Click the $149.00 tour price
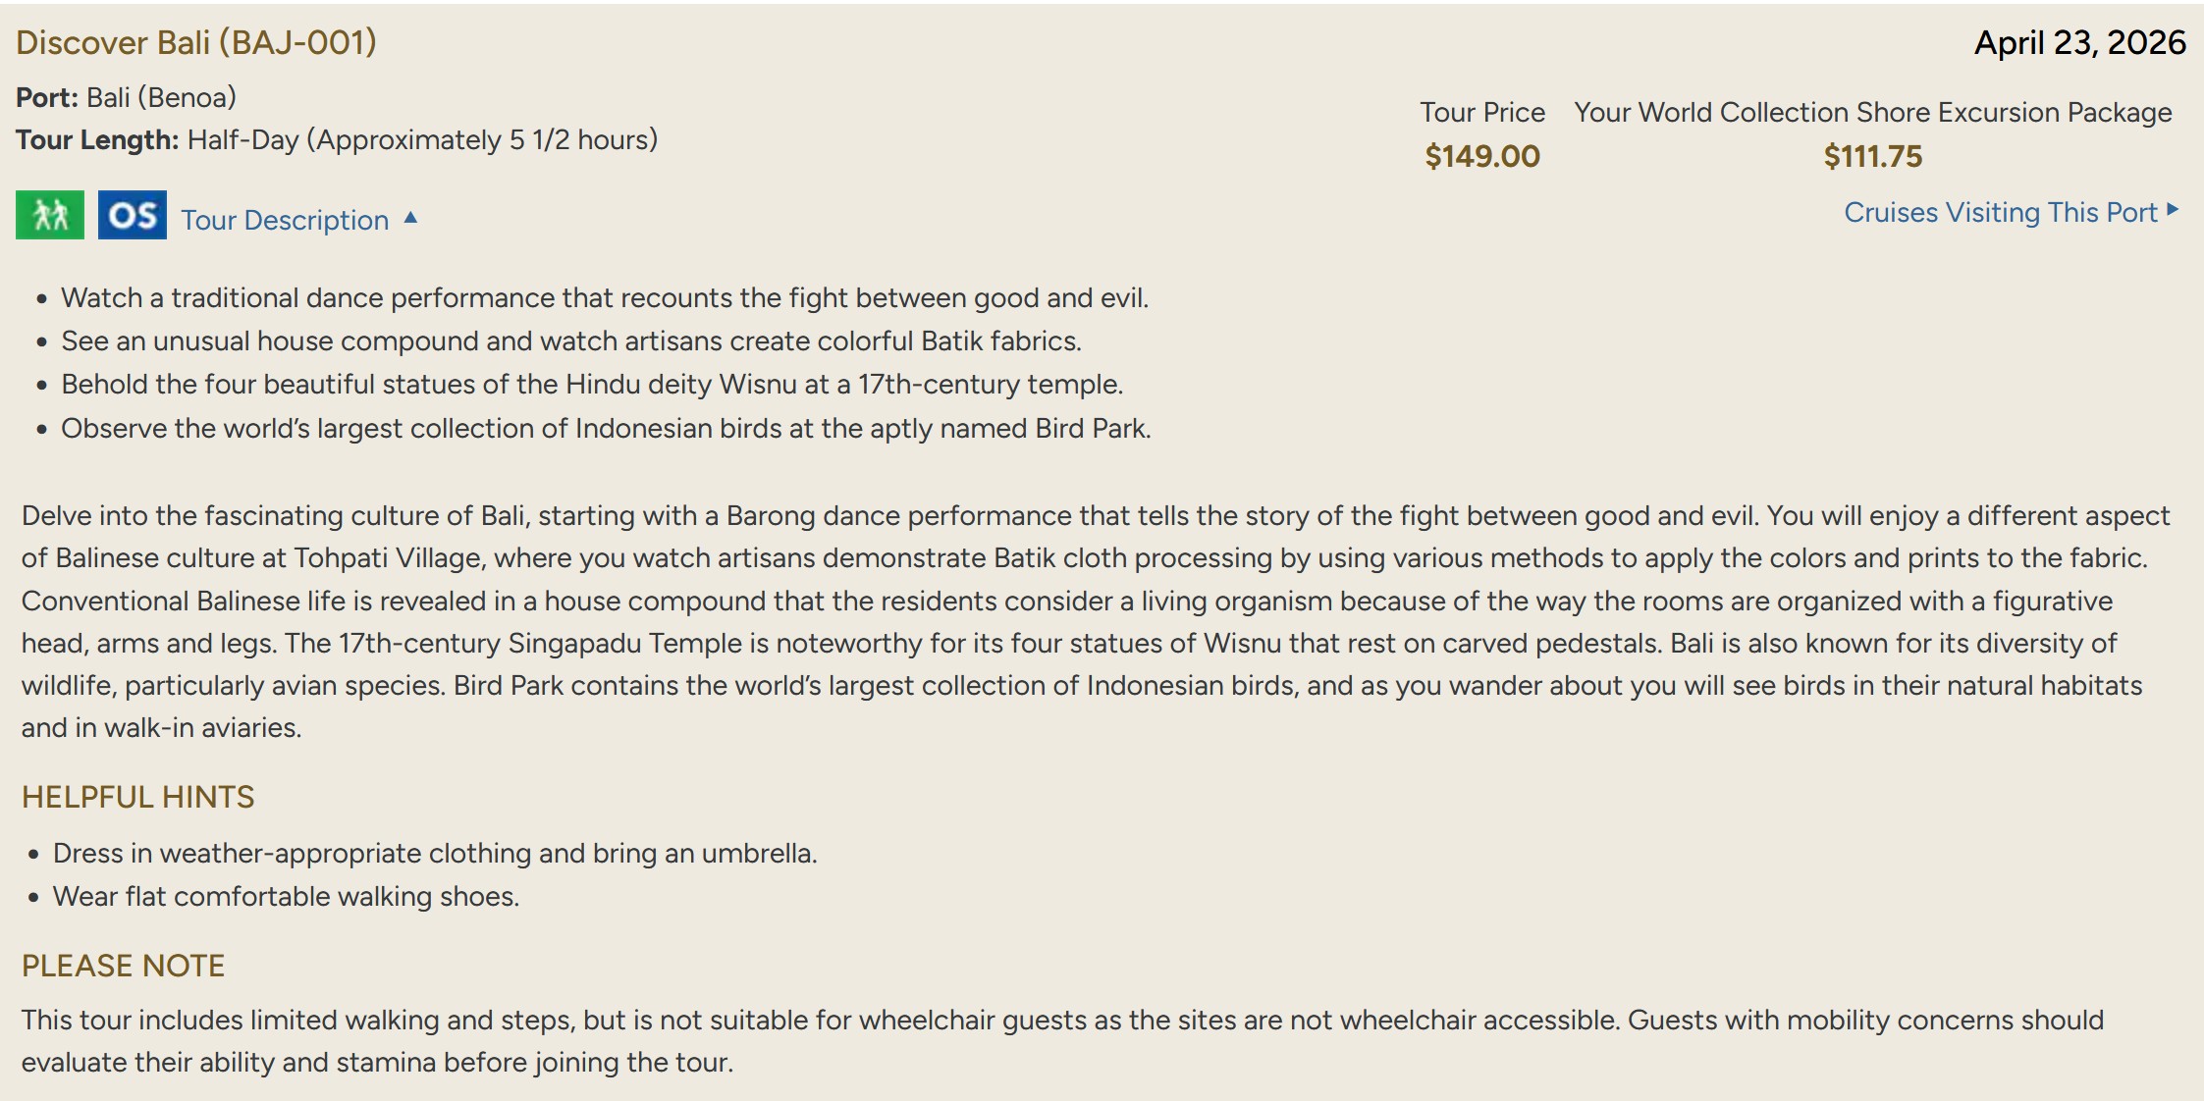This screenshot has height=1101, width=2204. tap(1481, 156)
